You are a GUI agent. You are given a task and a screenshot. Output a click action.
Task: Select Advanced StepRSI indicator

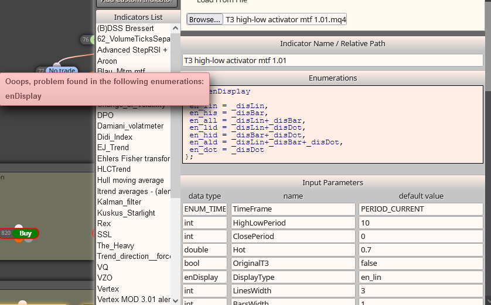click(134, 50)
